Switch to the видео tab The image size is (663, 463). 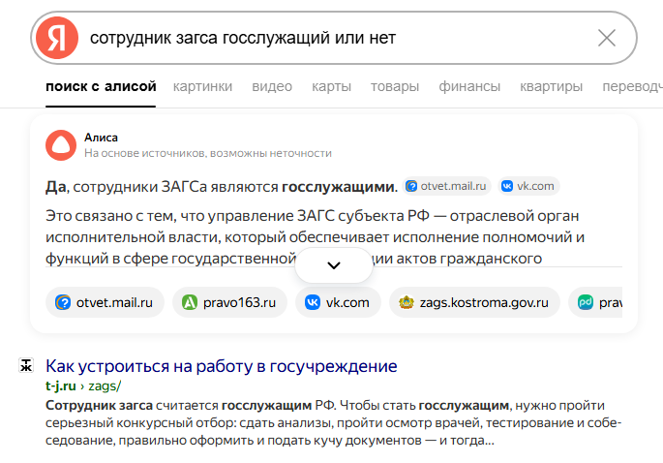[x=272, y=86]
